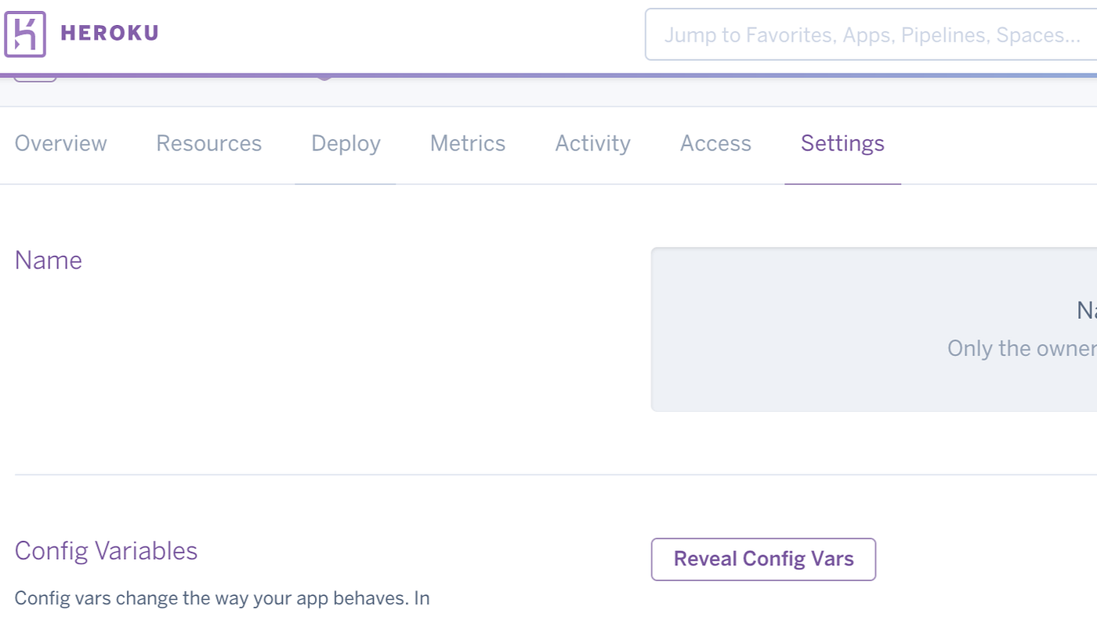Image resolution: width=1097 pixels, height=617 pixels.
Task: Select the Settings tab
Action: (842, 143)
